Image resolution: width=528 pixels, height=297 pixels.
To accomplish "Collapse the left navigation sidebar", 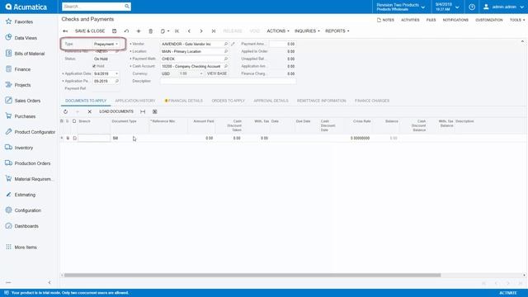I will [x=49, y=282].
